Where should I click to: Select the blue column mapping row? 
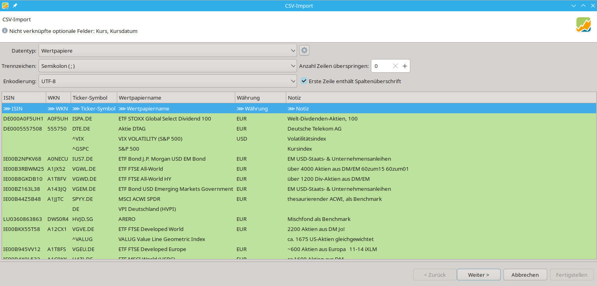(299, 109)
